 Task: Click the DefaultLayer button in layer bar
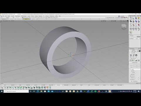[4, 19]
